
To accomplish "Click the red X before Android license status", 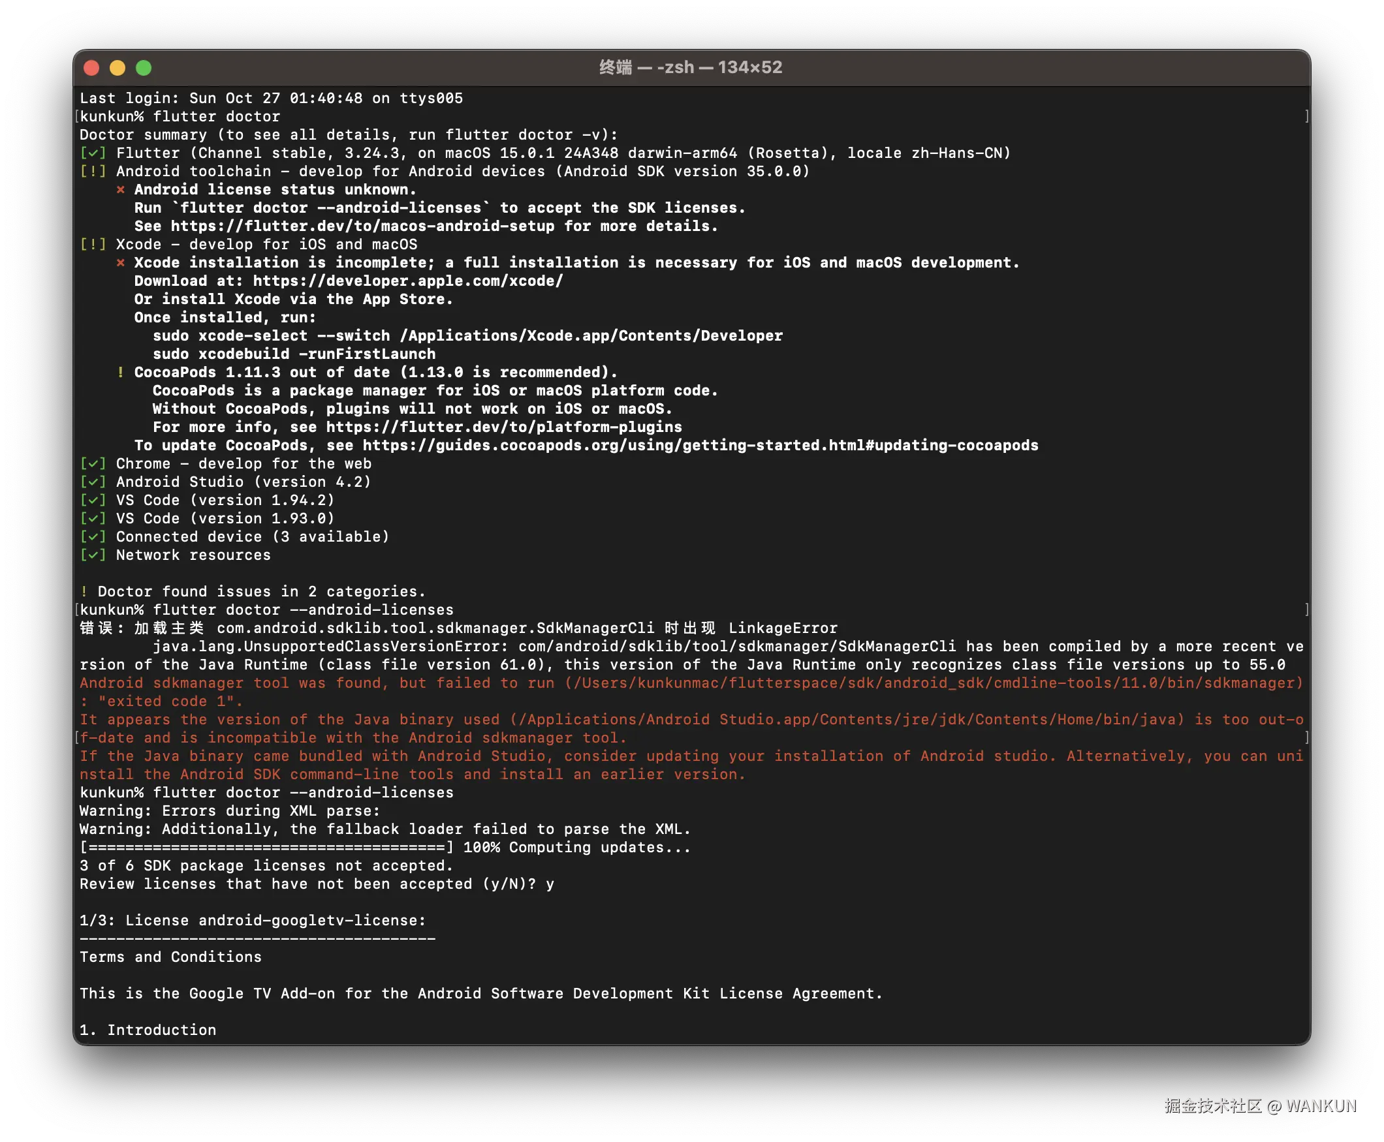I will pyautogui.click(x=120, y=190).
